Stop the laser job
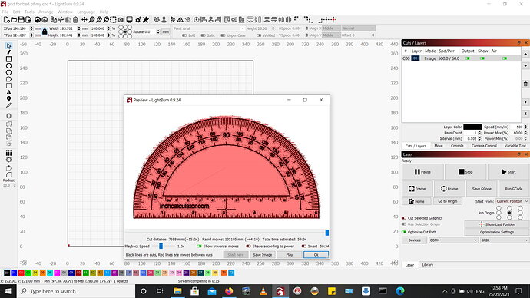 (x=465, y=172)
